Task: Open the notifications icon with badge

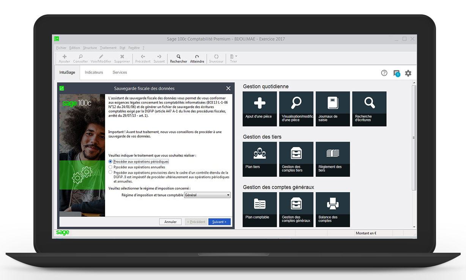Action: (397, 73)
